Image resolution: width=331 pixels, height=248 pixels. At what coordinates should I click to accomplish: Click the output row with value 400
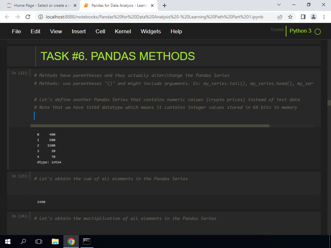(46, 135)
